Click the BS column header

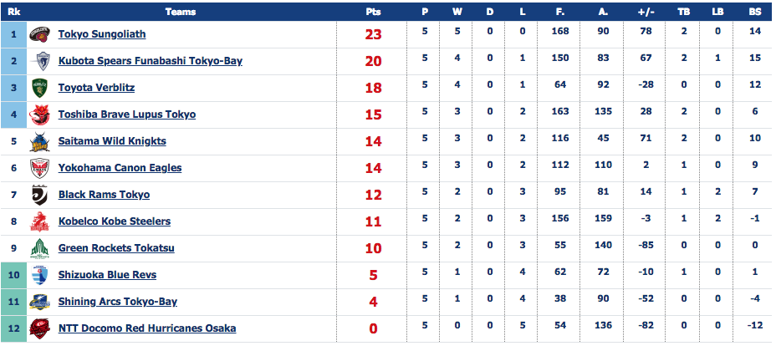[755, 12]
